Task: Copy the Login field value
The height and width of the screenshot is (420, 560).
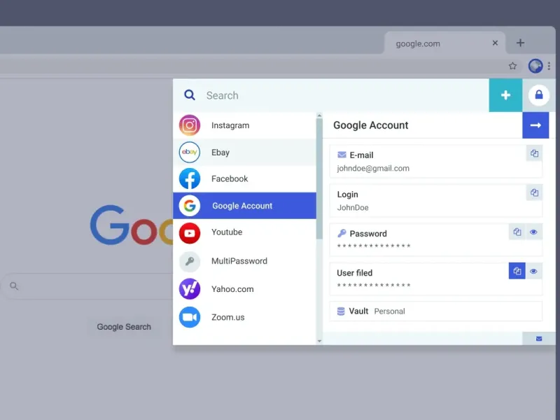Action: pos(534,192)
